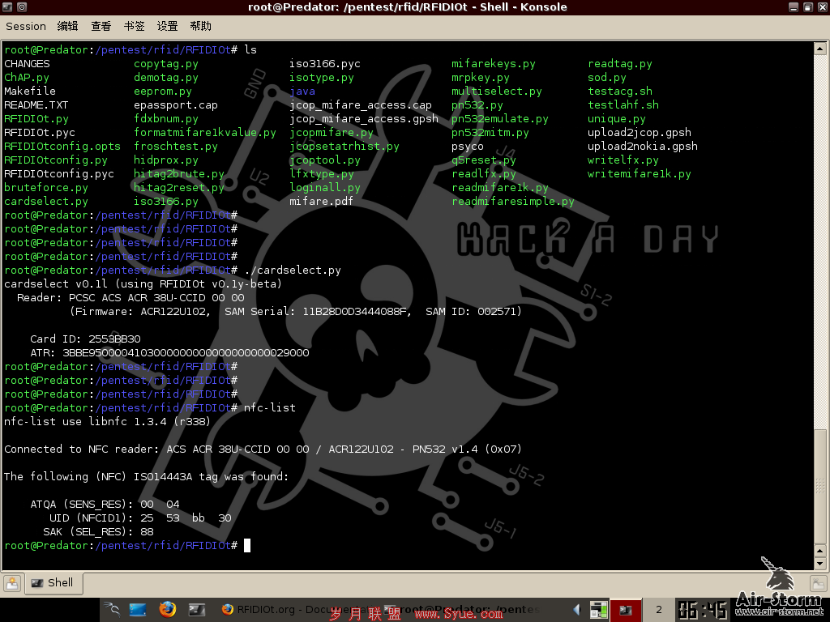Click the sticky pin icon in title bar
Screen dimensions: 830x622
[22, 6]
